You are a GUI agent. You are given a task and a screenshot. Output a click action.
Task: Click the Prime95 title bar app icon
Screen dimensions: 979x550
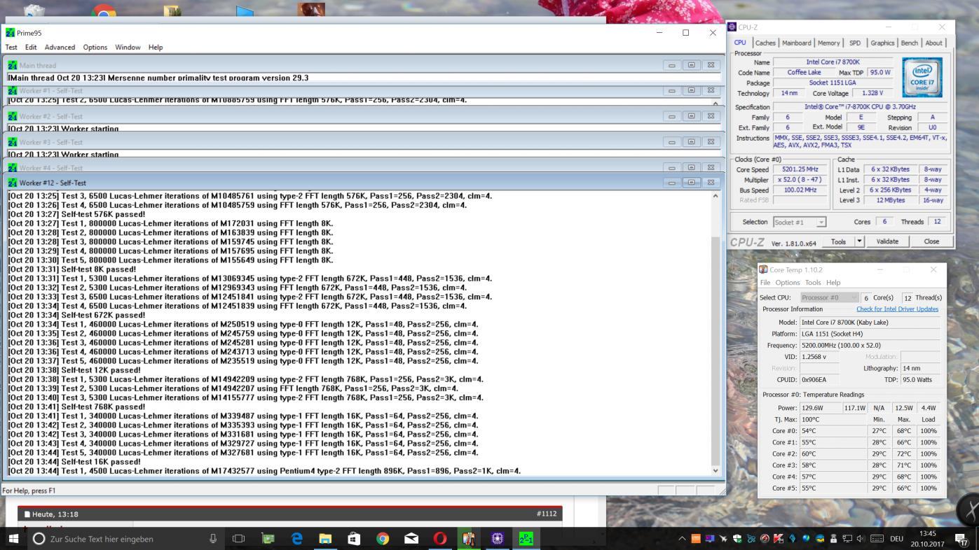point(10,33)
